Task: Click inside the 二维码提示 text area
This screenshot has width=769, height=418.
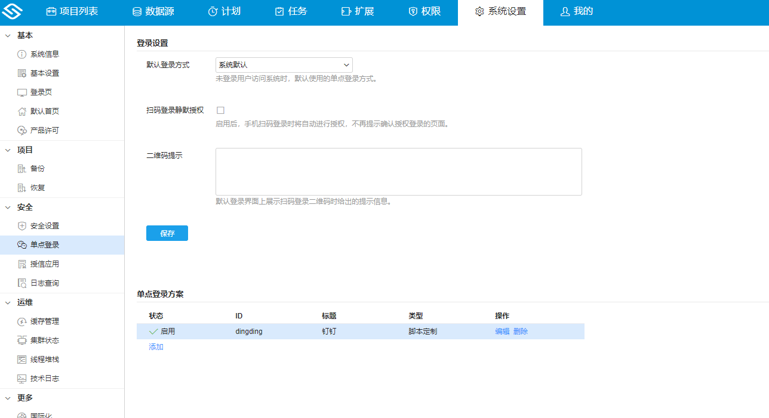Action: pyautogui.click(x=398, y=171)
